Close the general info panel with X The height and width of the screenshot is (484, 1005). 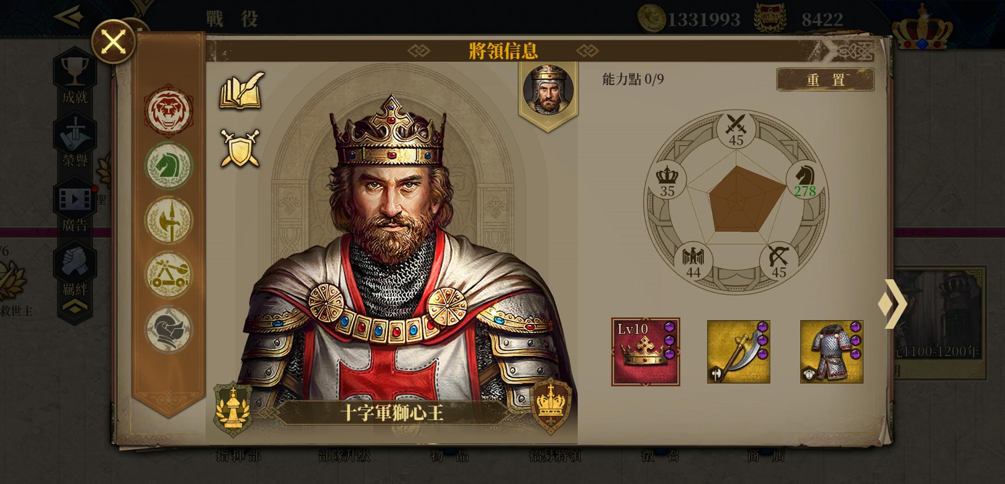point(113,42)
